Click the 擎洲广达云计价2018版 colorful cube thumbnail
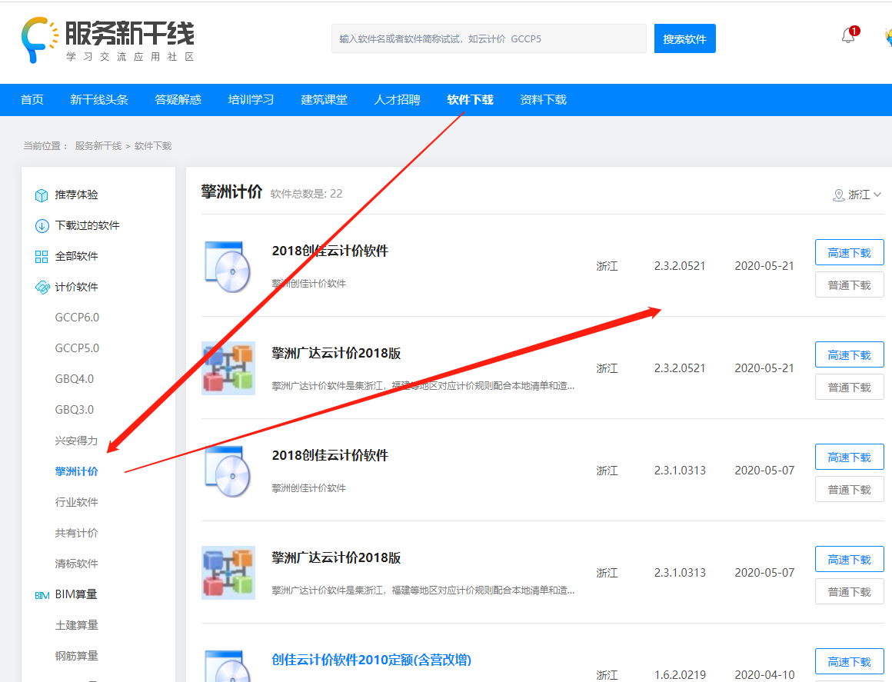Screen dimensions: 892x682 tap(228, 368)
